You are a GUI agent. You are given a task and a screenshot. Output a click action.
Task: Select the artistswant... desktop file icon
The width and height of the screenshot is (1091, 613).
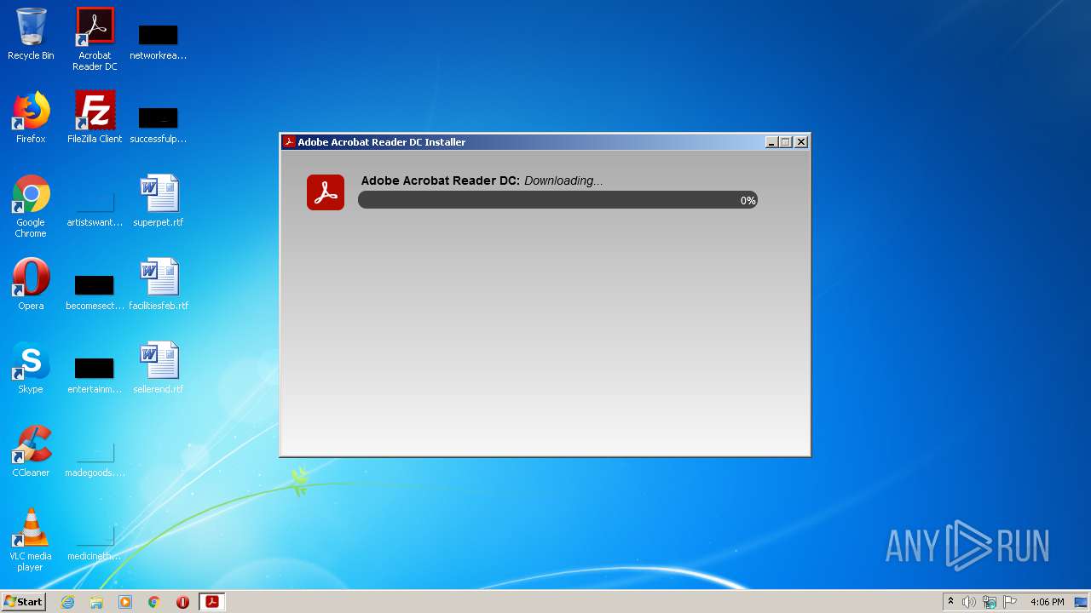pos(95,208)
